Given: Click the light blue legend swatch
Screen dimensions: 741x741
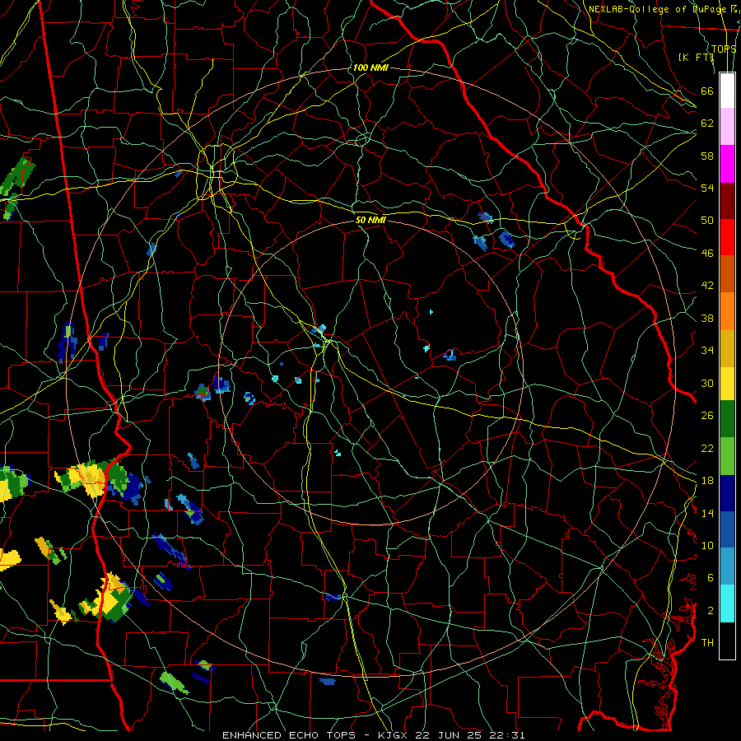Looking at the screenshot, I should [727, 566].
